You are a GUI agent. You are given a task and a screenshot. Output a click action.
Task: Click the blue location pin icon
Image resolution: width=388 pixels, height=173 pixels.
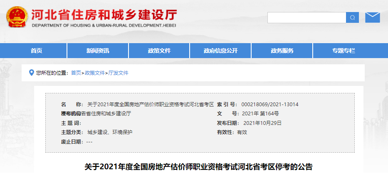tap(31, 73)
